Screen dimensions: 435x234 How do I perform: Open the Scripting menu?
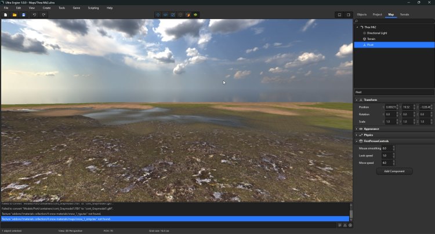pos(93,8)
